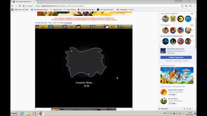
Task: Open the green badge game in Juegos Instantáneos
Action: (173, 19)
